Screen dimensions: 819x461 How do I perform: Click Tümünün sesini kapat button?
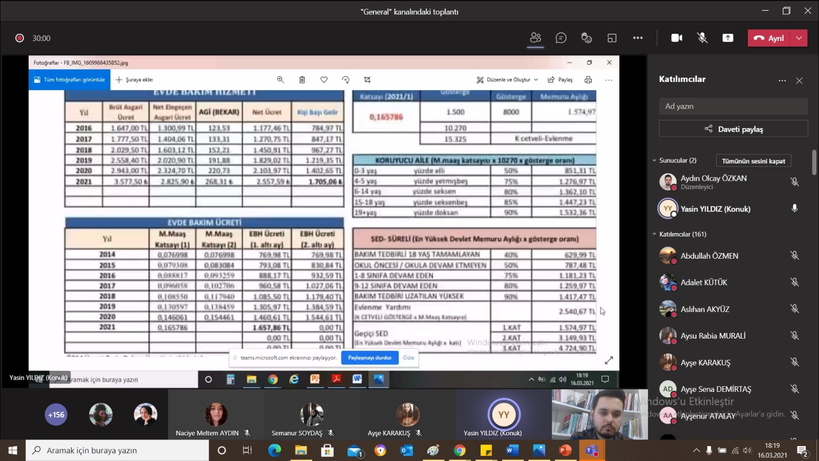[753, 161]
